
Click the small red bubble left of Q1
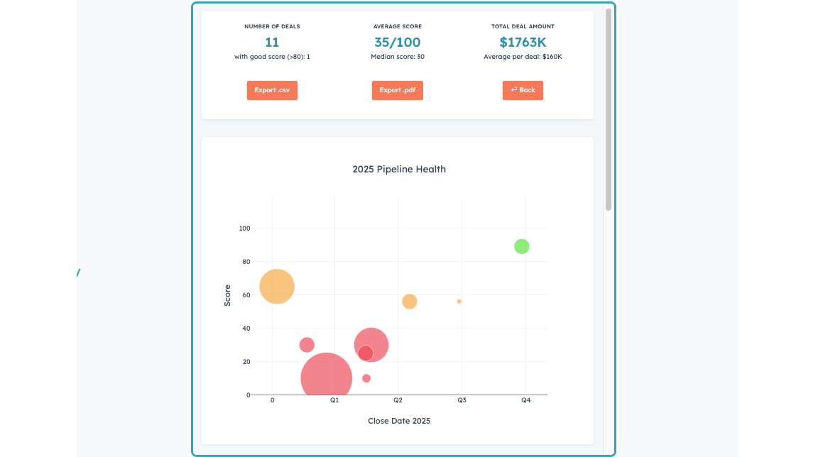307,345
